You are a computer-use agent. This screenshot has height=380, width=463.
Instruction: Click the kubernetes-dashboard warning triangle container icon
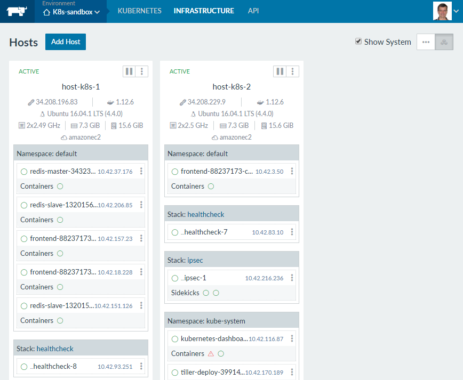pyautogui.click(x=211, y=353)
